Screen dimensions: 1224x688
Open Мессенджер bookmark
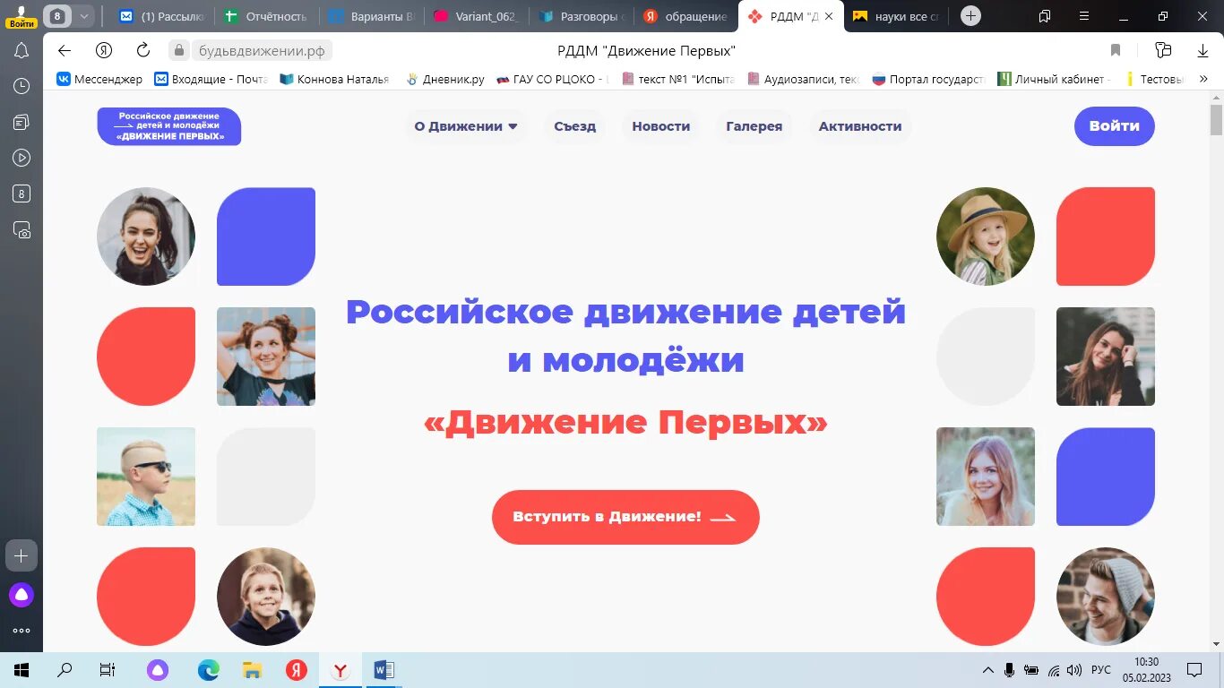click(99, 79)
